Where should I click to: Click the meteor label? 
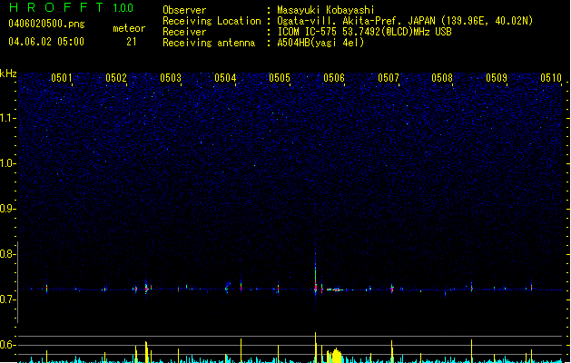click(x=129, y=28)
